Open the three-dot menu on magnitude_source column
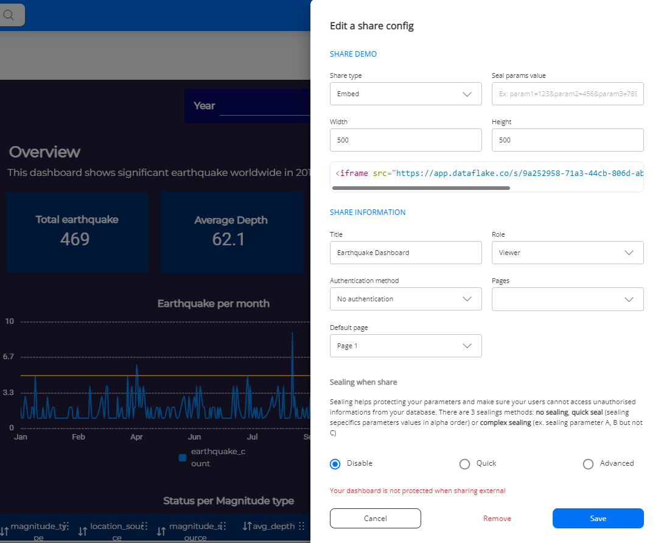The image size is (661, 543). pyautogui.click(x=224, y=525)
